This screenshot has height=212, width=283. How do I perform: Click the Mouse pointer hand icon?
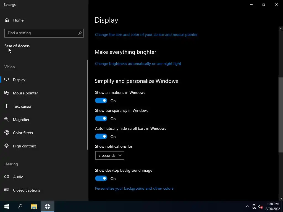pyautogui.click(x=7, y=93)
